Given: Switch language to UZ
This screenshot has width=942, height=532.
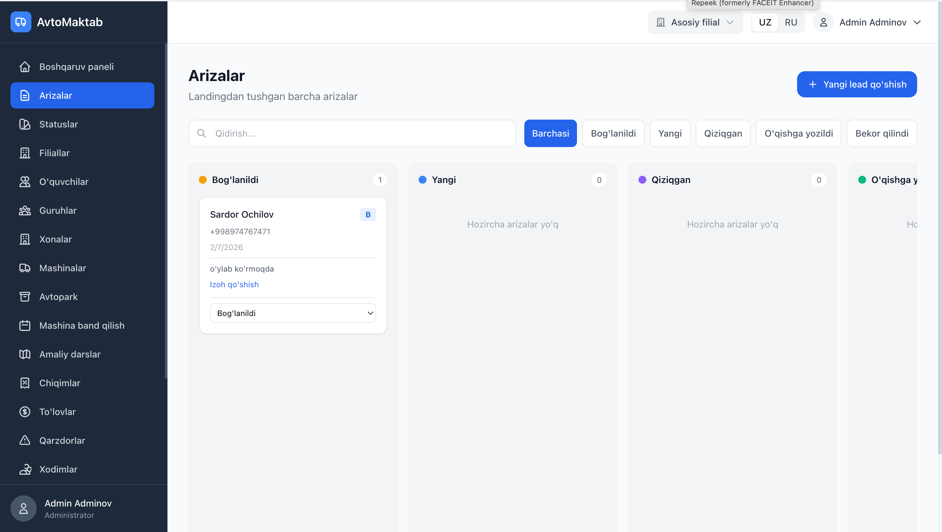Looking at the screenshot, I should pyautogui.click(x=765, y=22).
